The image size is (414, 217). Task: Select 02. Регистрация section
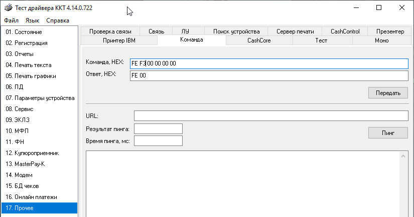click(x=39, y=43)
